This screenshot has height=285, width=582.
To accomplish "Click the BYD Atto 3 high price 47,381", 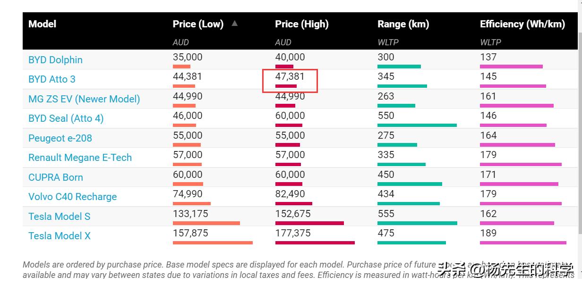I will [x=290, y=76].
